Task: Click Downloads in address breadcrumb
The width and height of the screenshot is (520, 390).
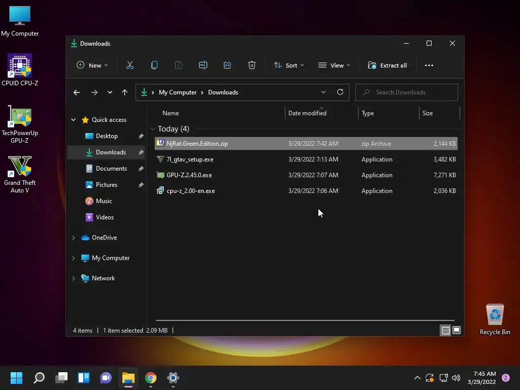Action: (x=223, y=92)
